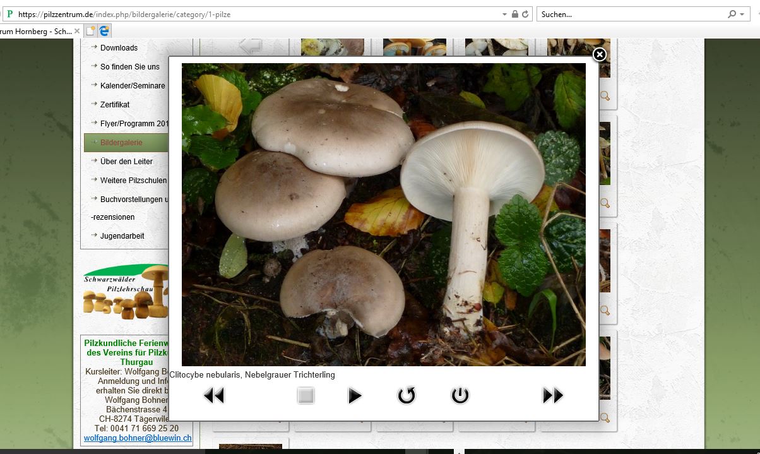Close the lightbox with the X icon
Screen dimensions: 760x454
[600, 54]
